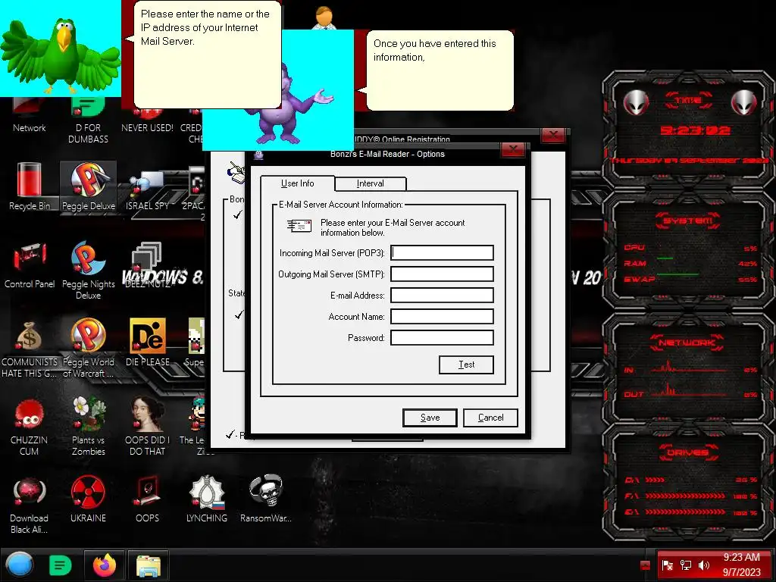Open the ISRAEL SPY desktop shortcut
The height and width of the screenshot is (582, 776).
[x=148, y=190]
